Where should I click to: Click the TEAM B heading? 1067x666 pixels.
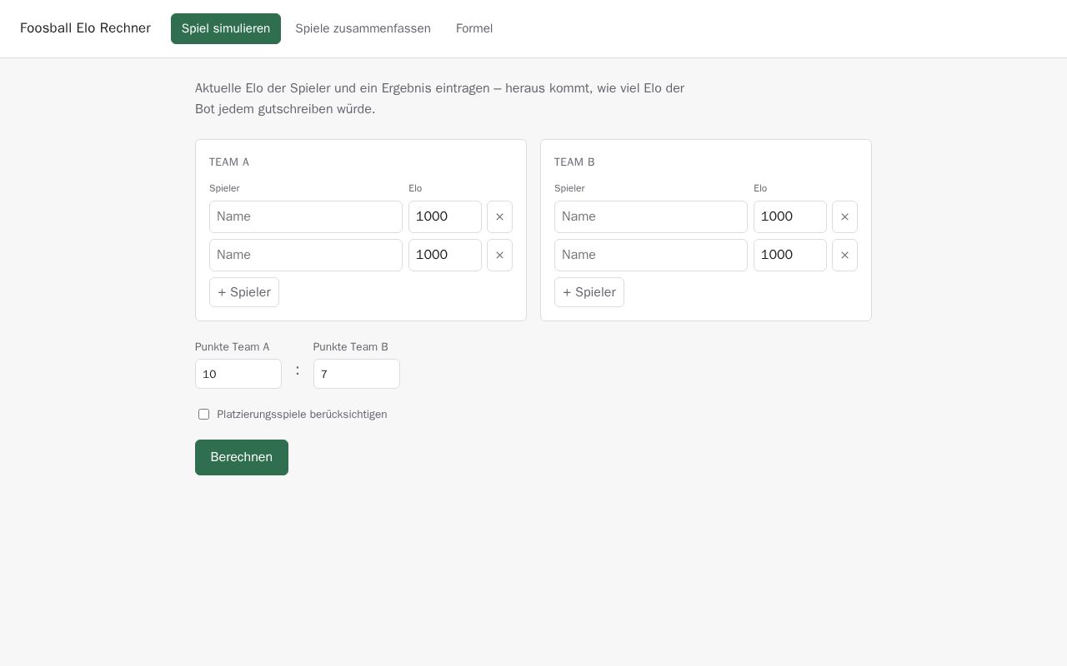[574, 162]
